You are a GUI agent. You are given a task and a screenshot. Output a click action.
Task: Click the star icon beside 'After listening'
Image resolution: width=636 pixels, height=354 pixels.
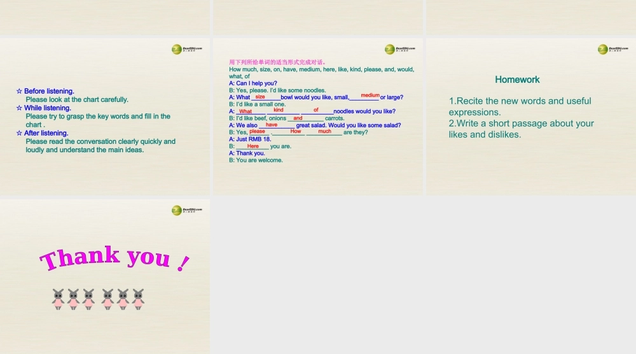tap(19, 133)
